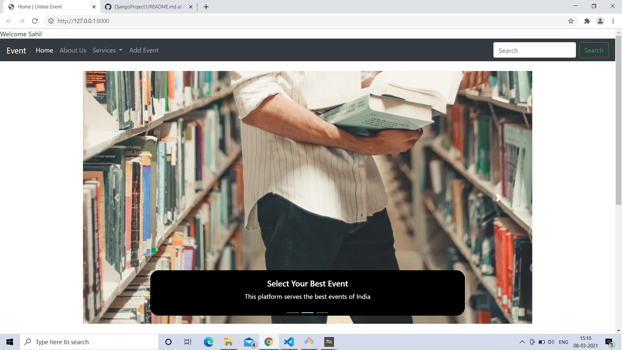
Task: Open Chrome three-dot menu
Action: (613, 21)
